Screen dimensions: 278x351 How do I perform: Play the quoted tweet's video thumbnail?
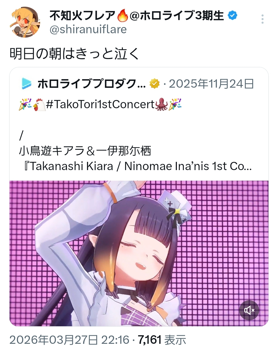point(139,253)
